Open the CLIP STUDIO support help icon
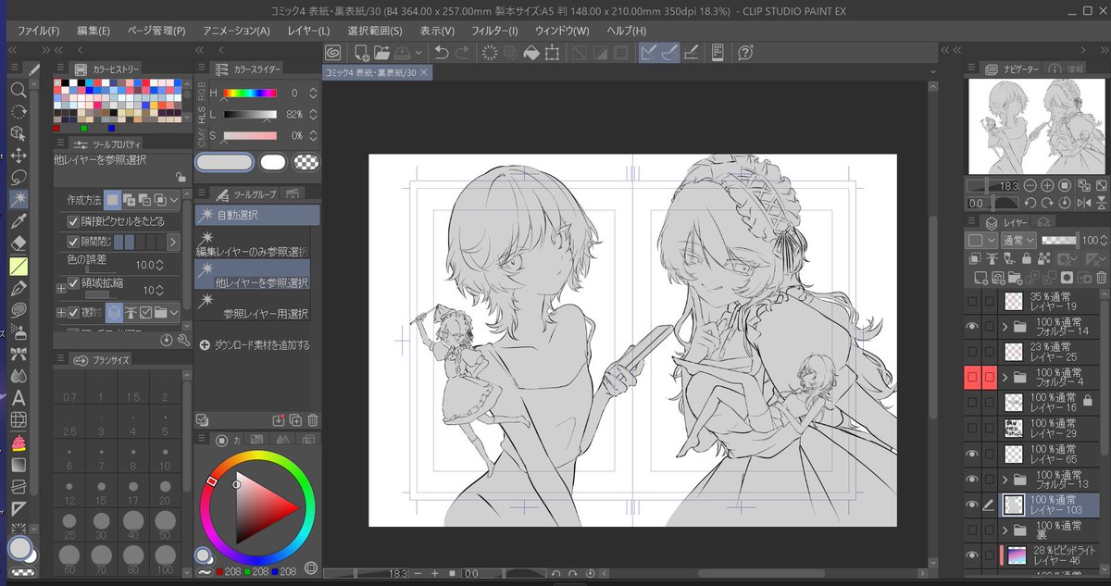This screenshot has height=586, width=1111. tap(745, 53)
